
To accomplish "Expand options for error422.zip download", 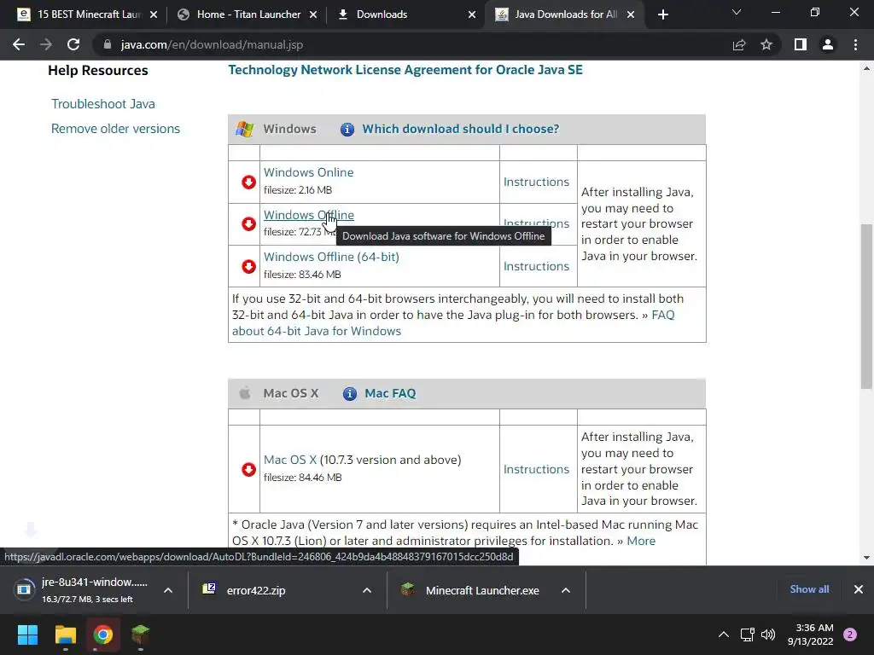I will [367, 590].
